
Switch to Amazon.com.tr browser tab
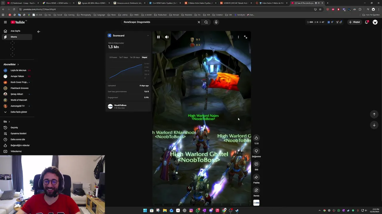click(x=130, y=3)
